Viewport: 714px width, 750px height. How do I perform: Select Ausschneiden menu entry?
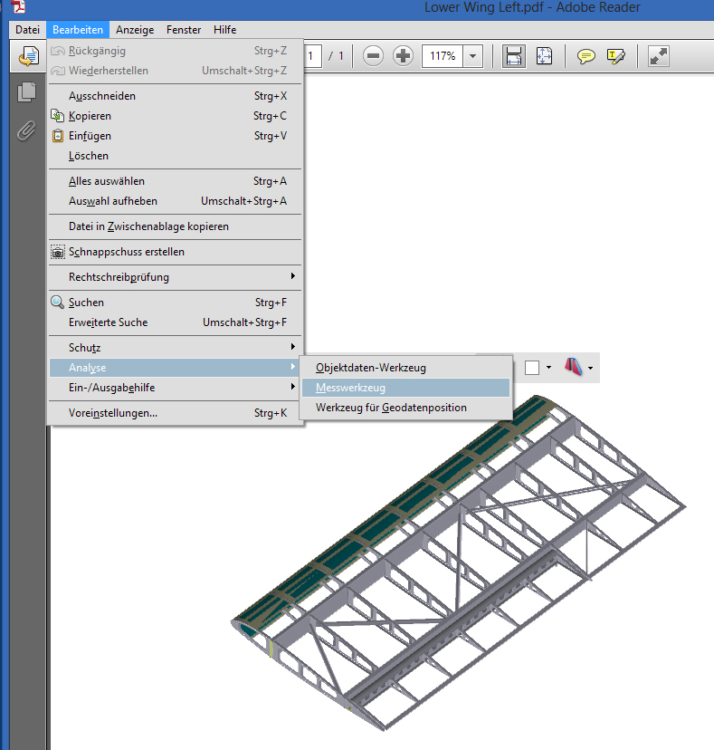[x=176, y=96]
